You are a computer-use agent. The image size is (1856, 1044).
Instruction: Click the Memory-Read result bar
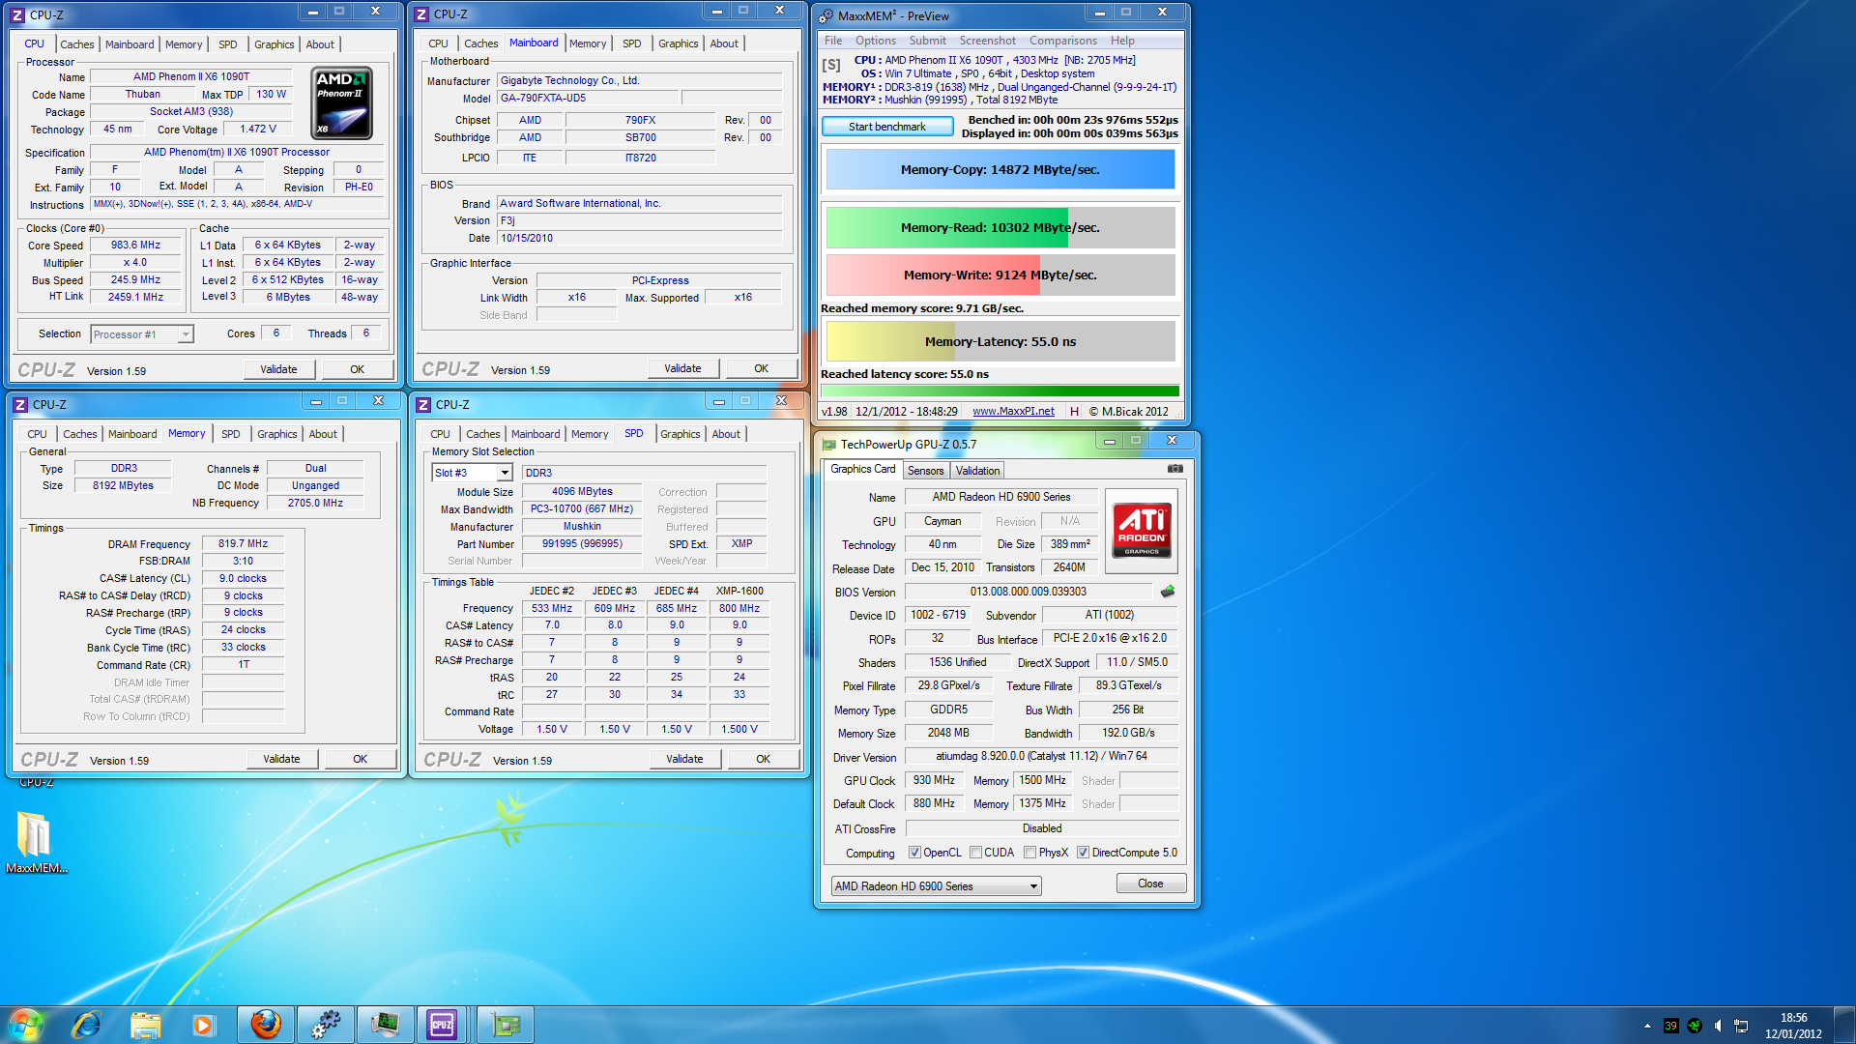[1000, 227]
